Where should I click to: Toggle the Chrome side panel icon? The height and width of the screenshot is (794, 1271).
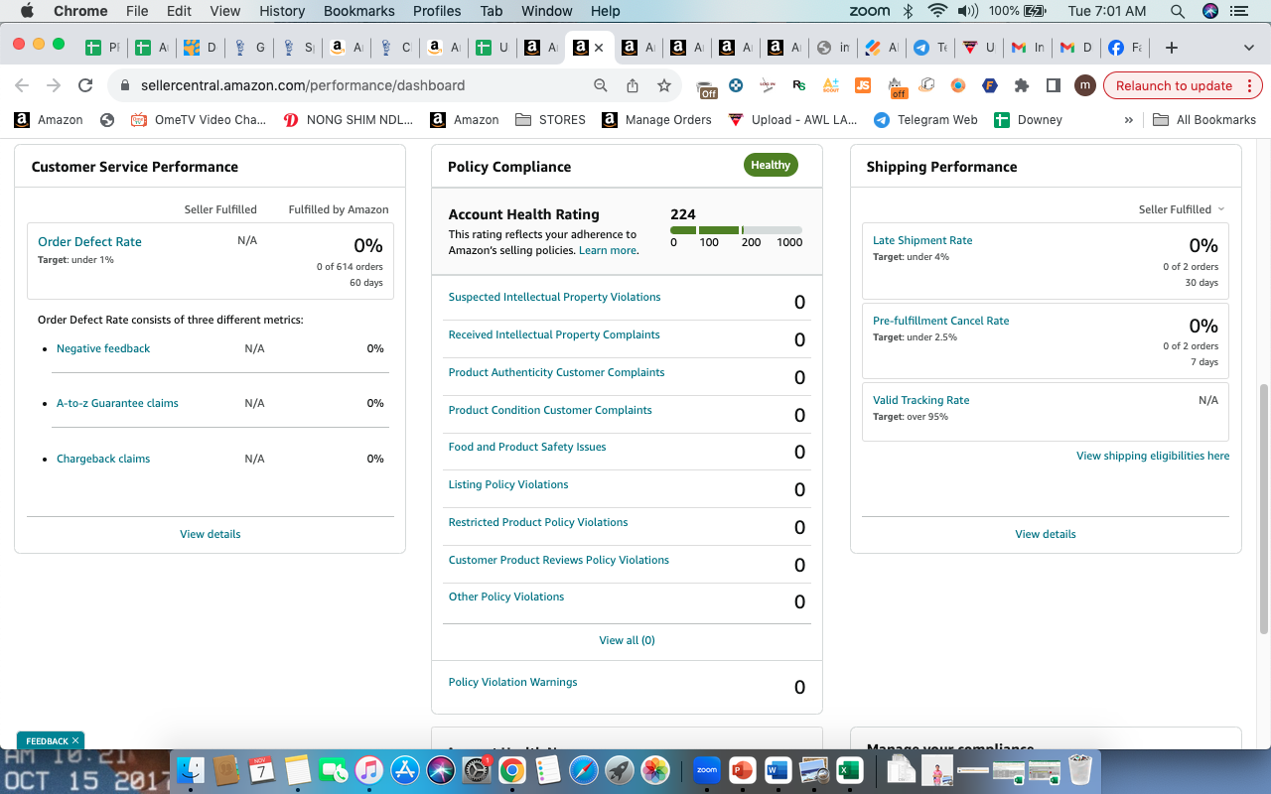click(1054, 85)
